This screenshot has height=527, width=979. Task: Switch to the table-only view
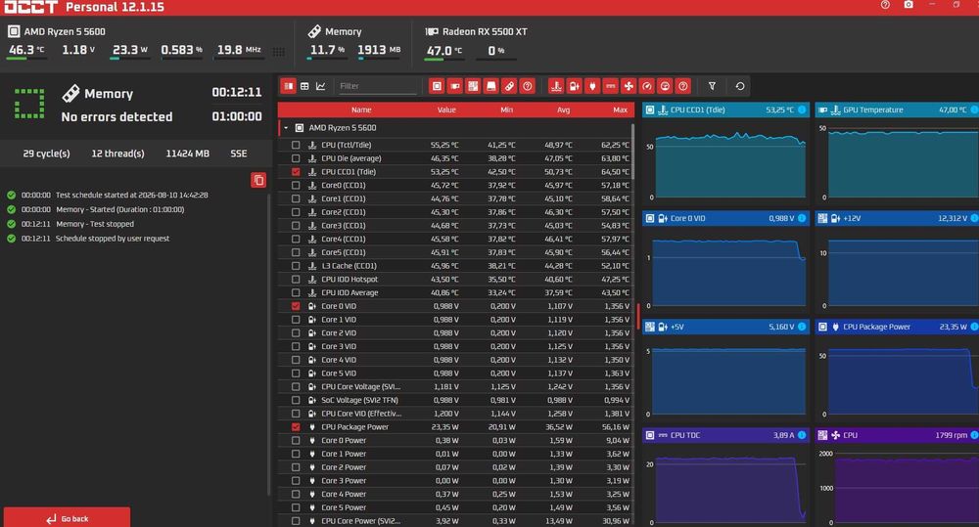click(x=304, y=86)
